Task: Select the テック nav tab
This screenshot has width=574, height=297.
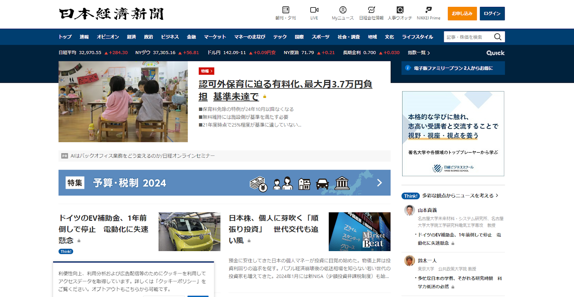Action: 280,37
